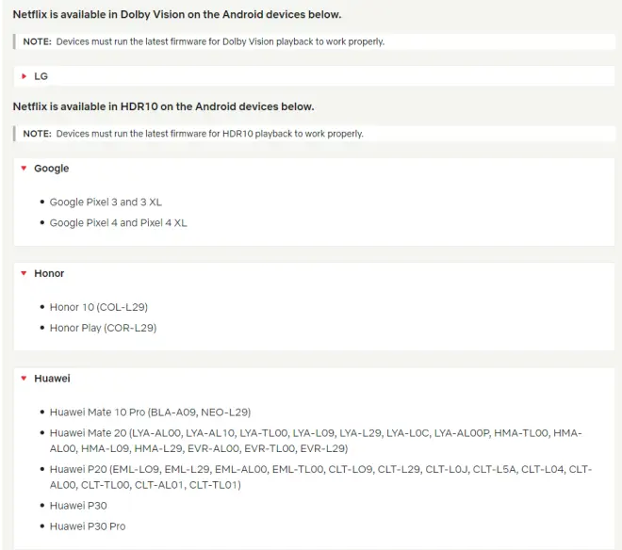Image resolution: width=622 pixels, height=550 pixels.
Task: Click the Dolby Vision availability heading
Action: (x=177, y=15)
